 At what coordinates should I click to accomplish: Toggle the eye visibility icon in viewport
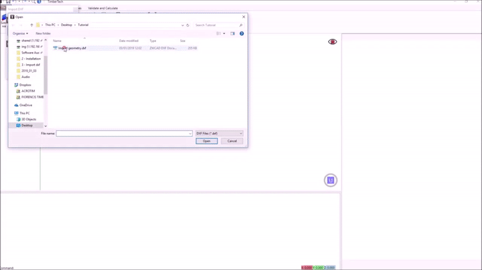332,42
